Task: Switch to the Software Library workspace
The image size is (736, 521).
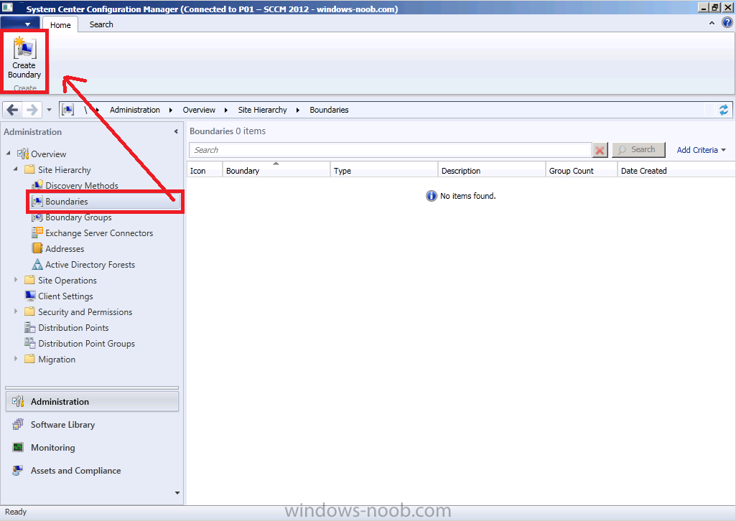Action: 62,424
